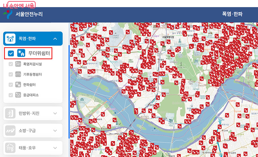Click the 무더위쉼터 sun-house icon

21,53
